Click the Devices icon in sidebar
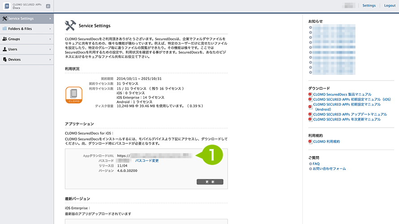This screenshot has width=399, height=224. click(4, 60)
